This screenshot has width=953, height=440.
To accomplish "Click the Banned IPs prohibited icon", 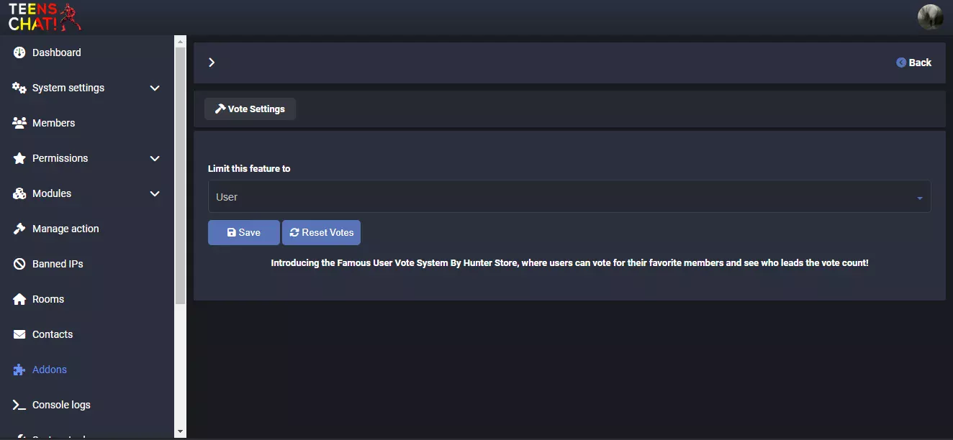I will coord(19,264).
